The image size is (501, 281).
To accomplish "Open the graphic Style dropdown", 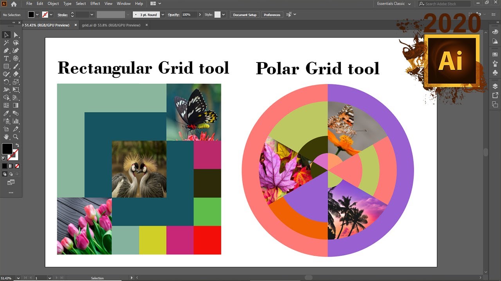I will coord(223,14).
